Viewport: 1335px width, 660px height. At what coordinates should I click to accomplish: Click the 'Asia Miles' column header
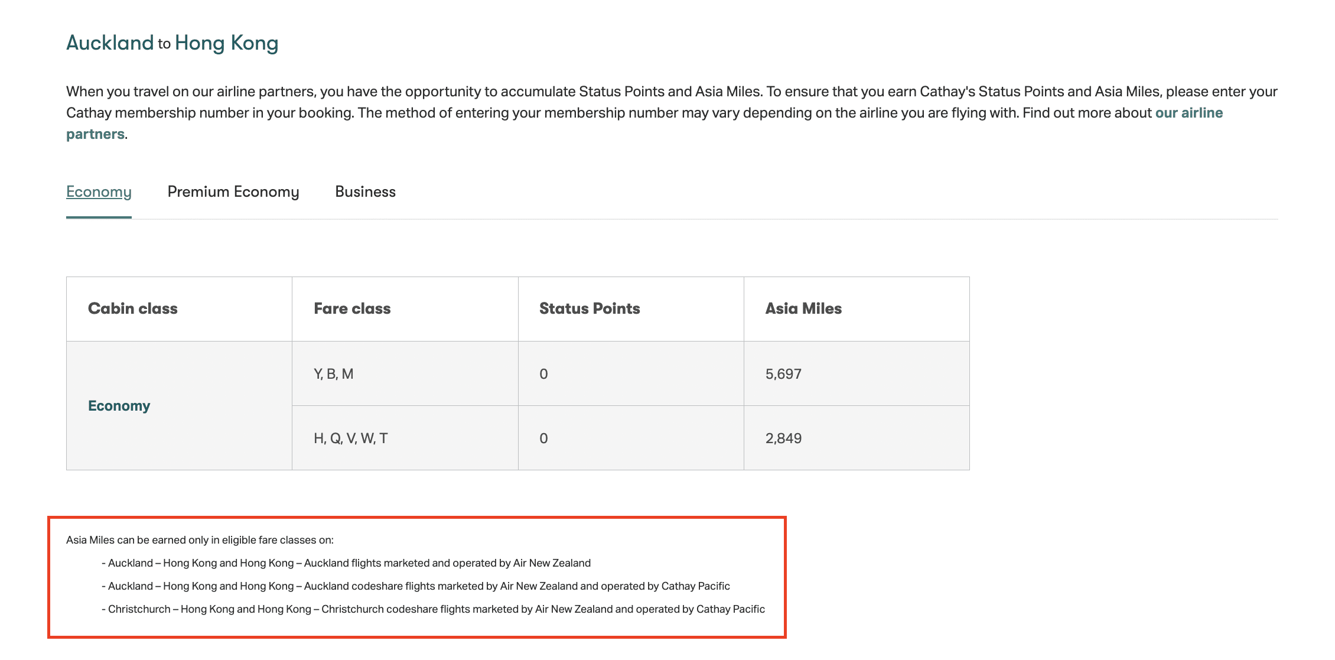click(803, 308)
